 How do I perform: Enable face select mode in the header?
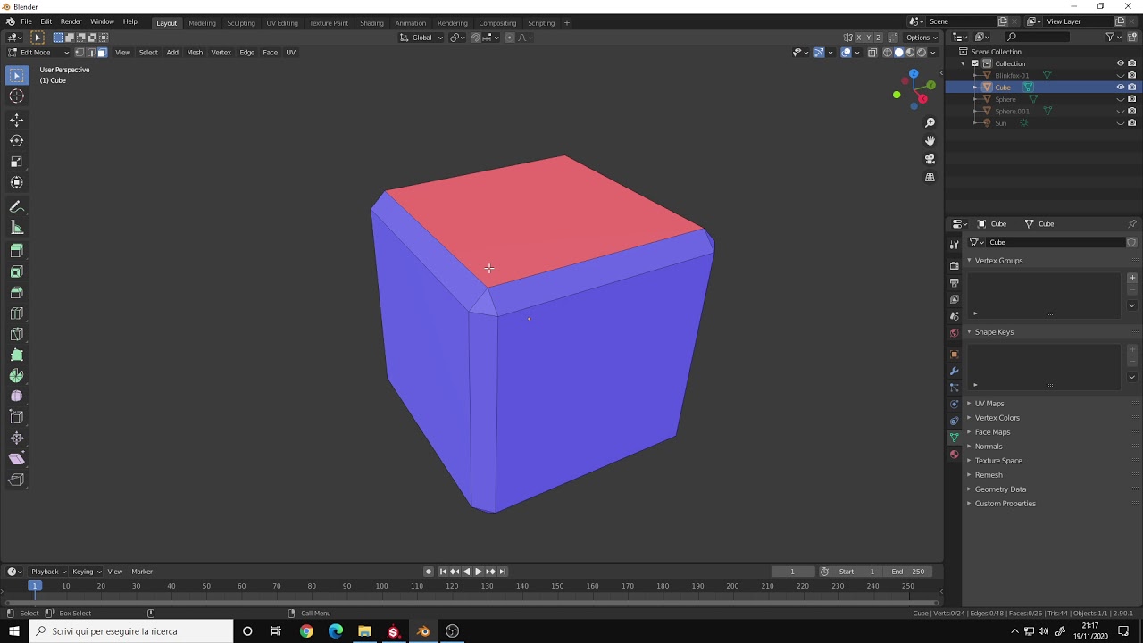[x=101, y=52]
